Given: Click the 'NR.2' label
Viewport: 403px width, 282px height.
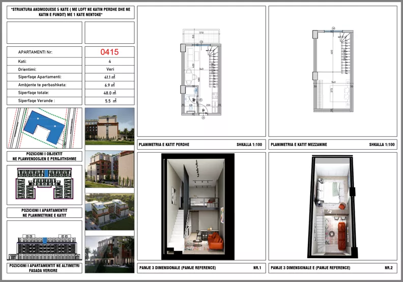Looking at the screenshot, I should point(389,268).
